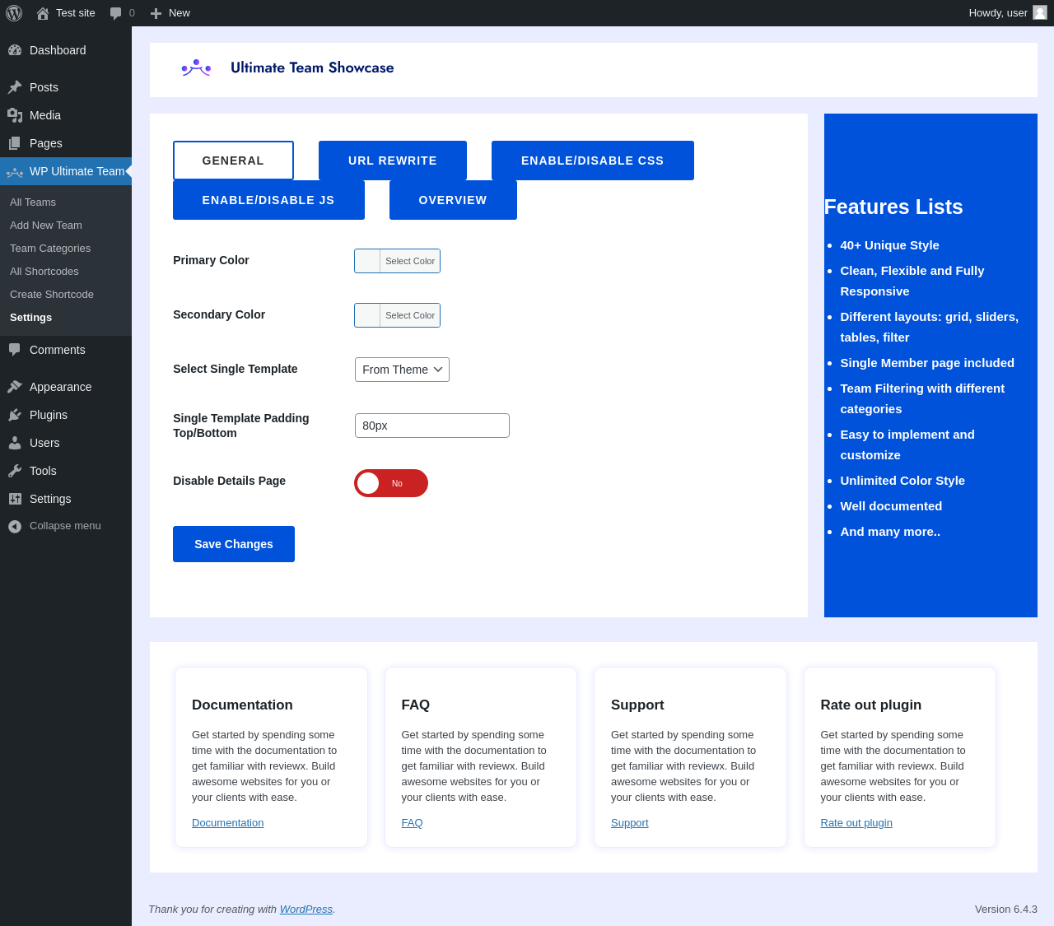Open the Select Single Template dropdown
Viewport: 1054px width, 926px height.
(402, 370)
